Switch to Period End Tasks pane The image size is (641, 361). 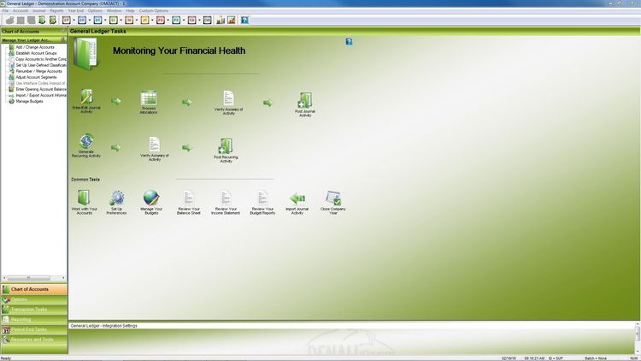29,328
